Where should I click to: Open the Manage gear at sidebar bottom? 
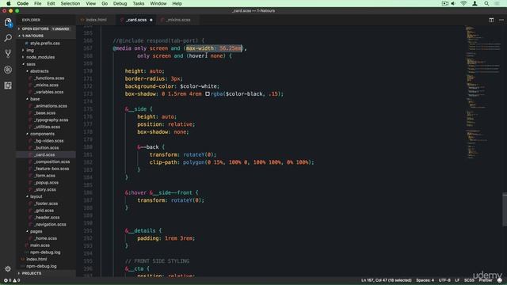point(8,268)
